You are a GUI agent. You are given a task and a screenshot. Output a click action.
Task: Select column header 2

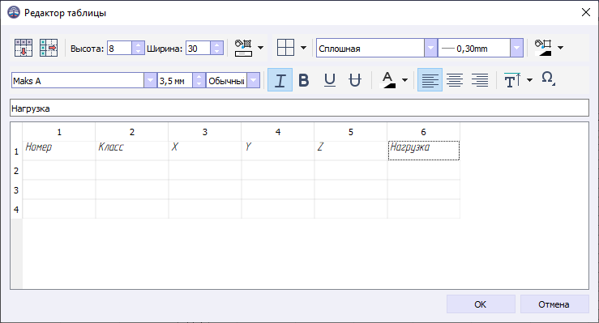click(x=132, y=132)
